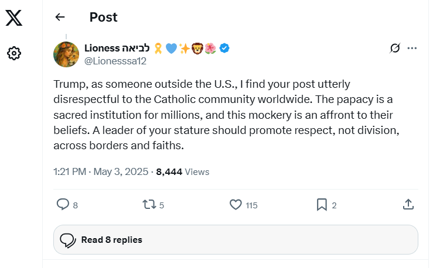Open the three-dot More menu

412,48
